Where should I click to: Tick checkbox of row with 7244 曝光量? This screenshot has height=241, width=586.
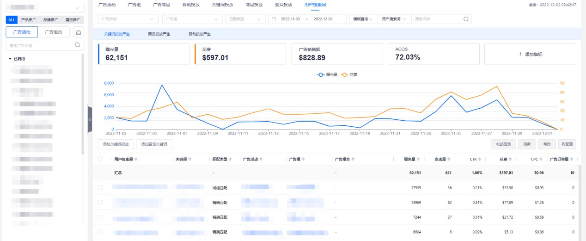click(101, 217)
